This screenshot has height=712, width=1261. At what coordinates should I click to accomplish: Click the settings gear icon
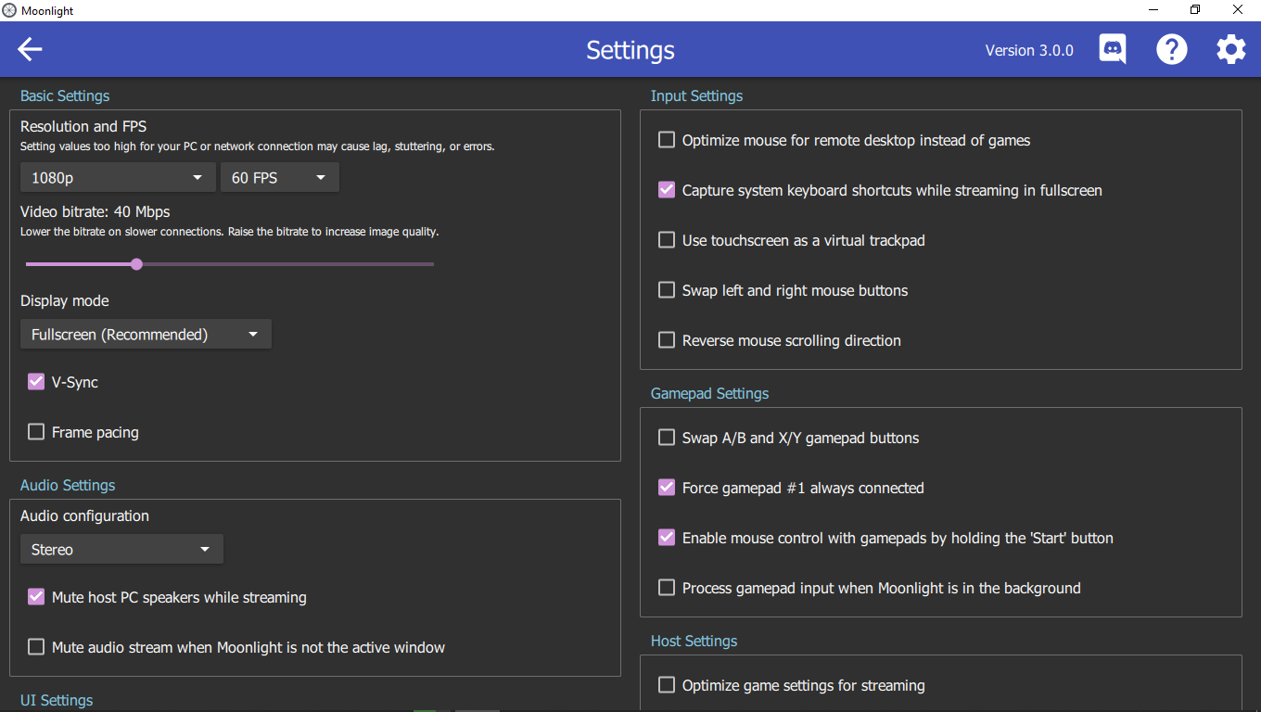click(x=1231, y=49)
